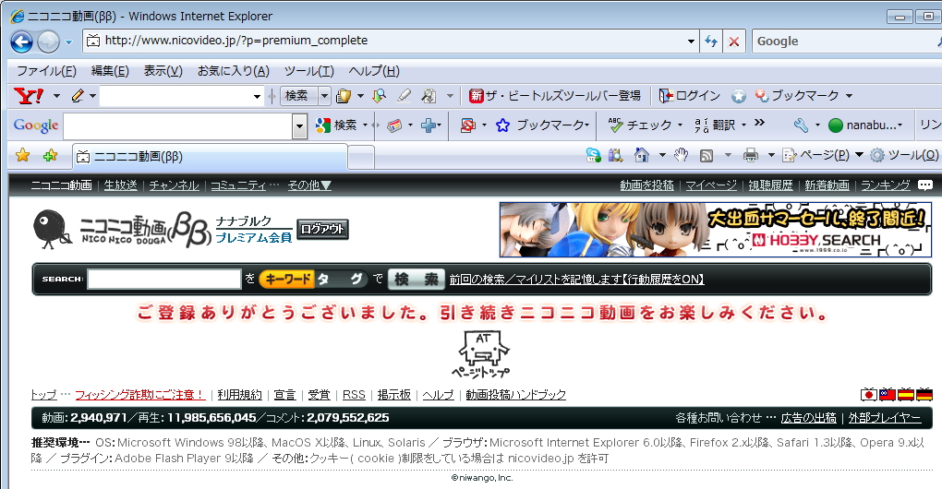
Task: Click the red Stop loading icon
Action: (733, 42)
